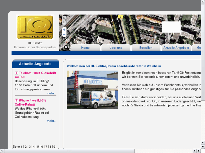The image size is (205, 153).
Task: Open the Über uns tab
Action: 116,48
